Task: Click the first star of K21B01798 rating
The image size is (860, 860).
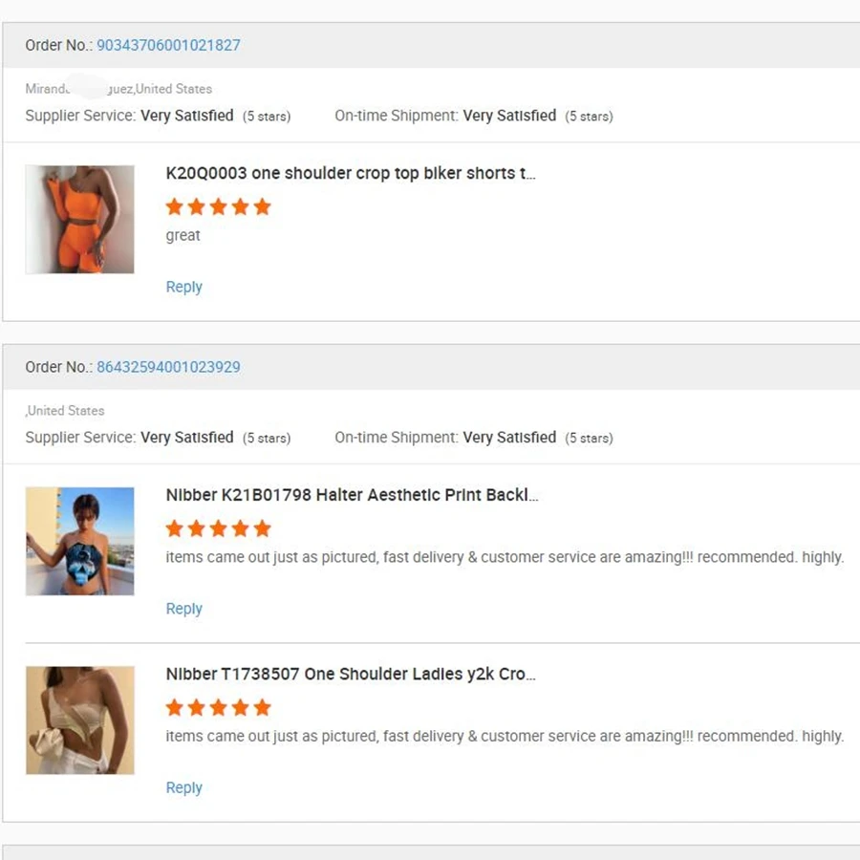Action: pyautogui.click(x=174, y=528)
